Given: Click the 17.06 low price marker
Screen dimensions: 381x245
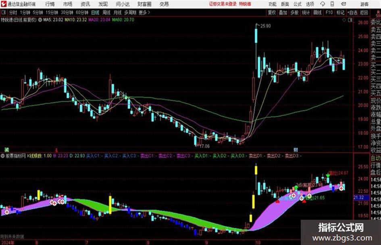Looking at the screenshot, I should pyautogui.click(x=204, y=146).
